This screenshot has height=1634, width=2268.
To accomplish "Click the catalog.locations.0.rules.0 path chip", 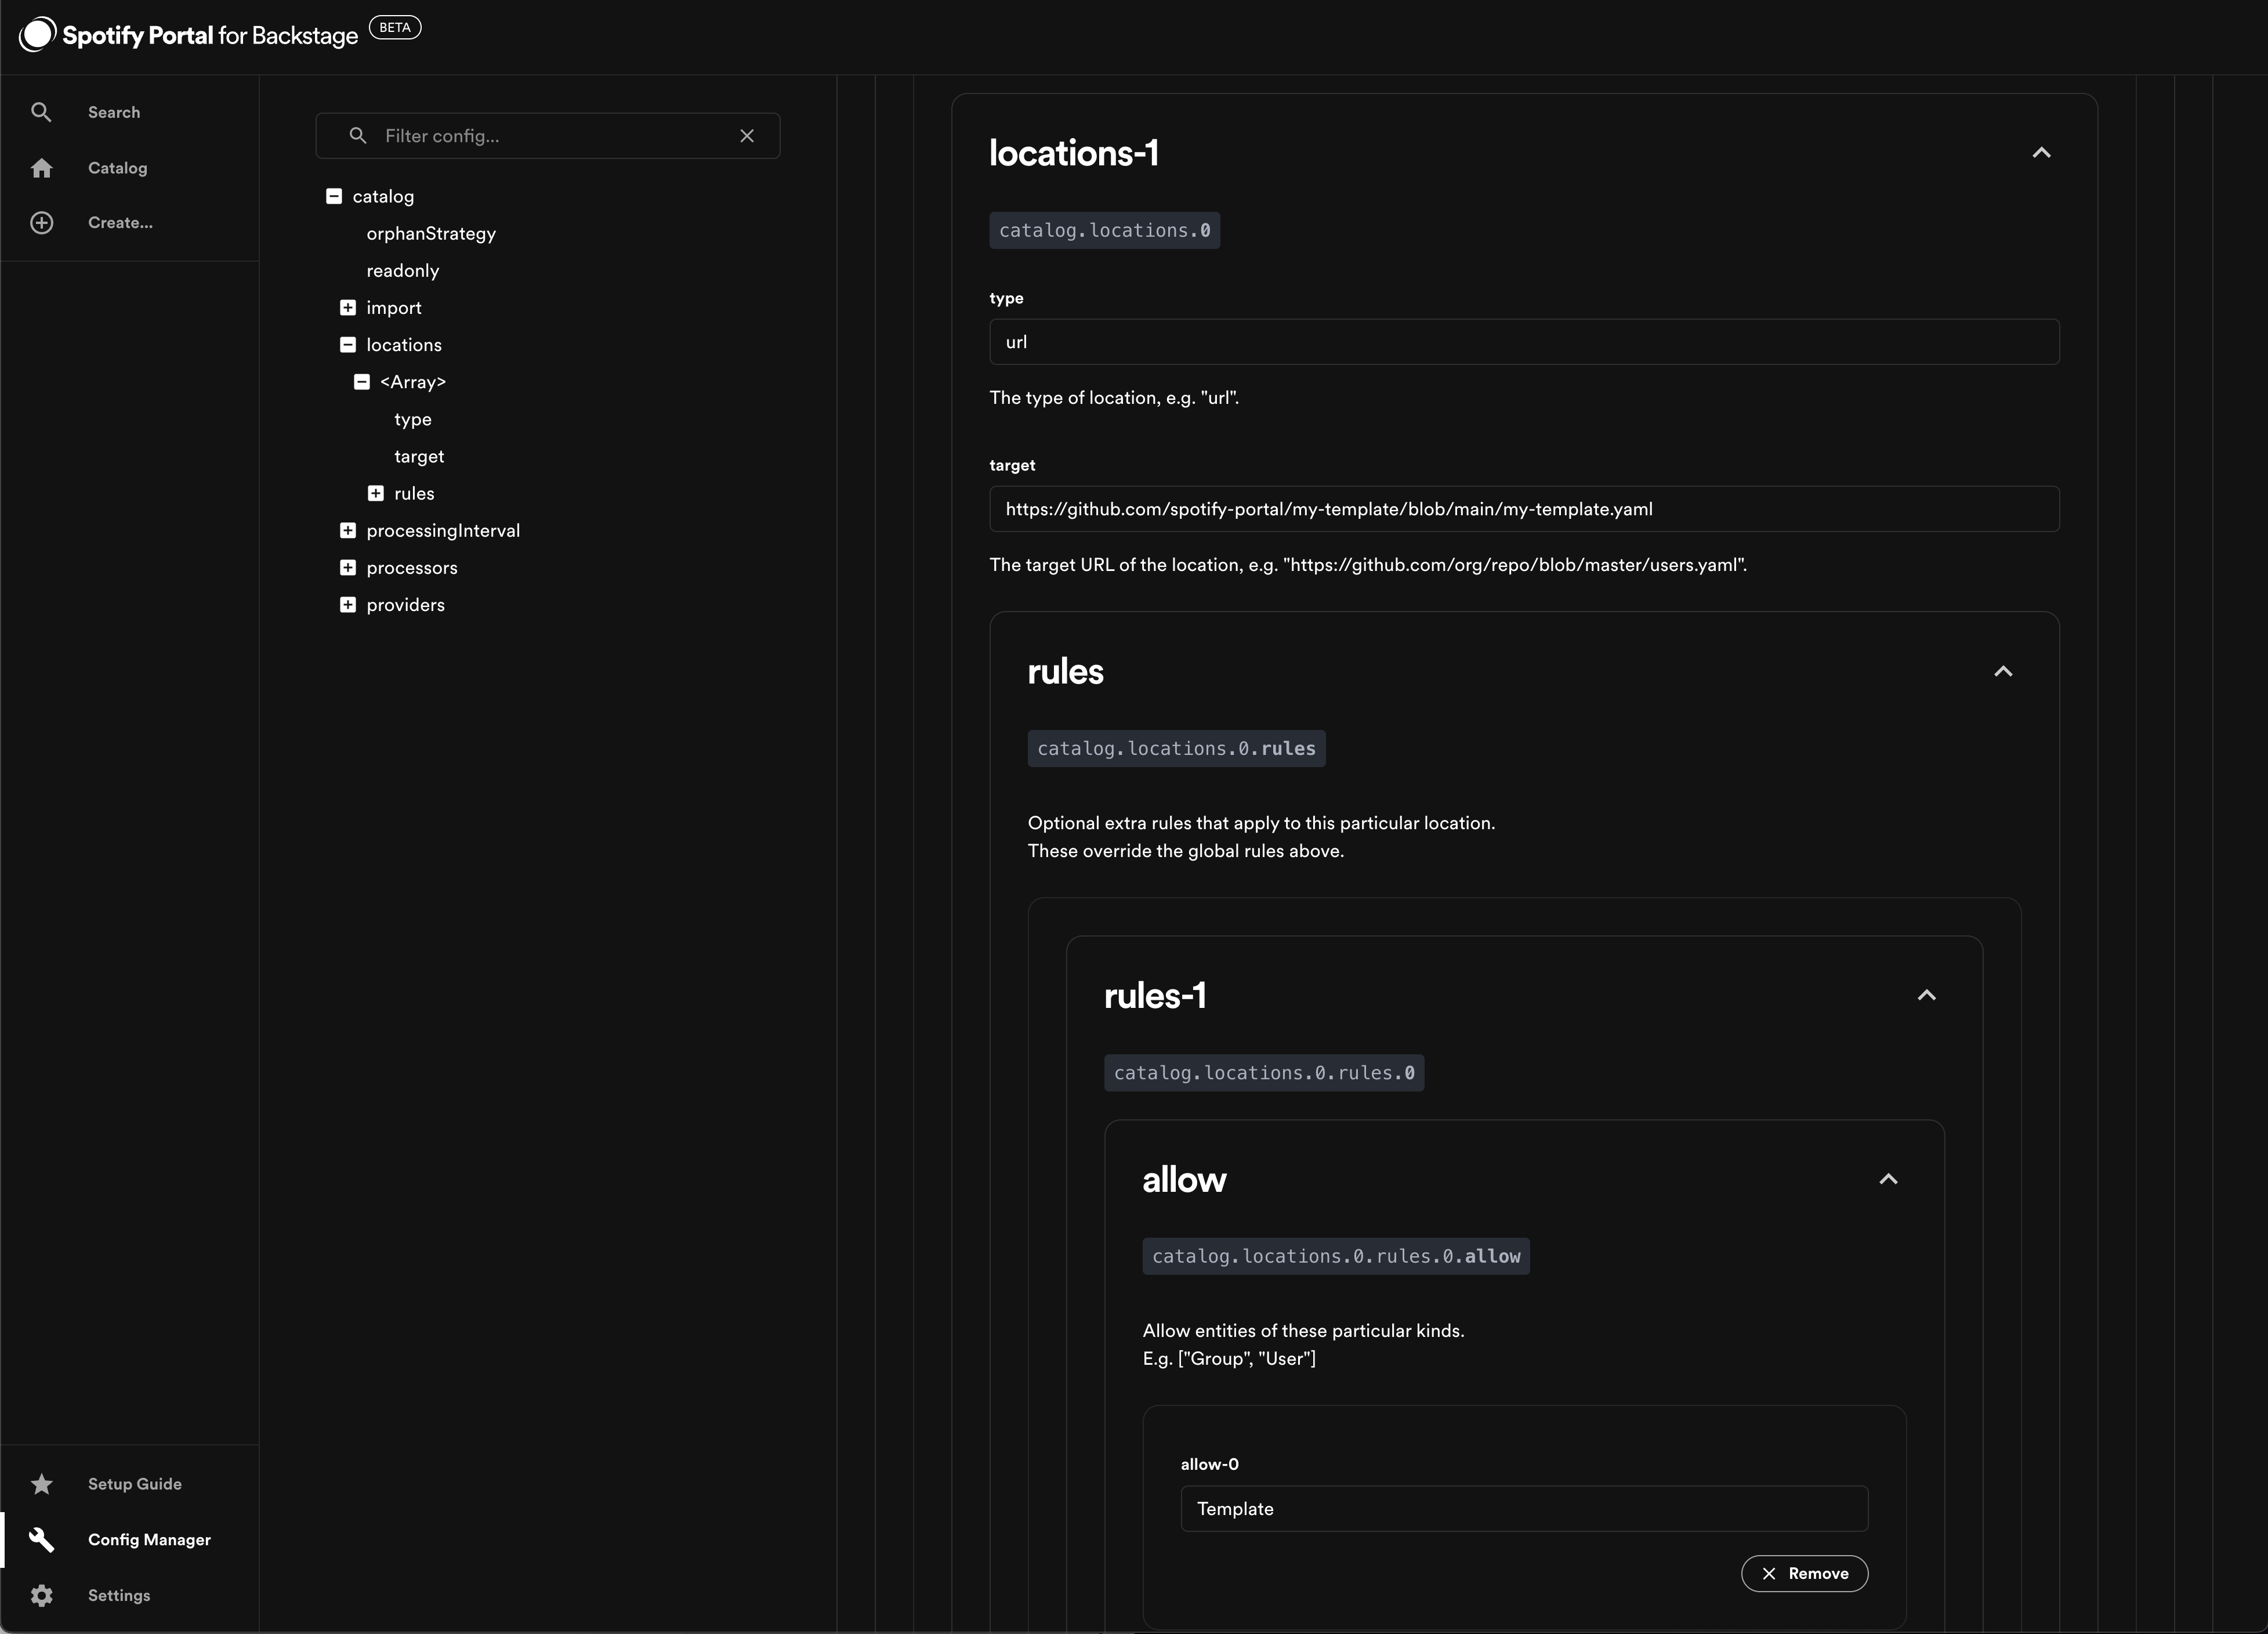I will pos(1264,1073).
